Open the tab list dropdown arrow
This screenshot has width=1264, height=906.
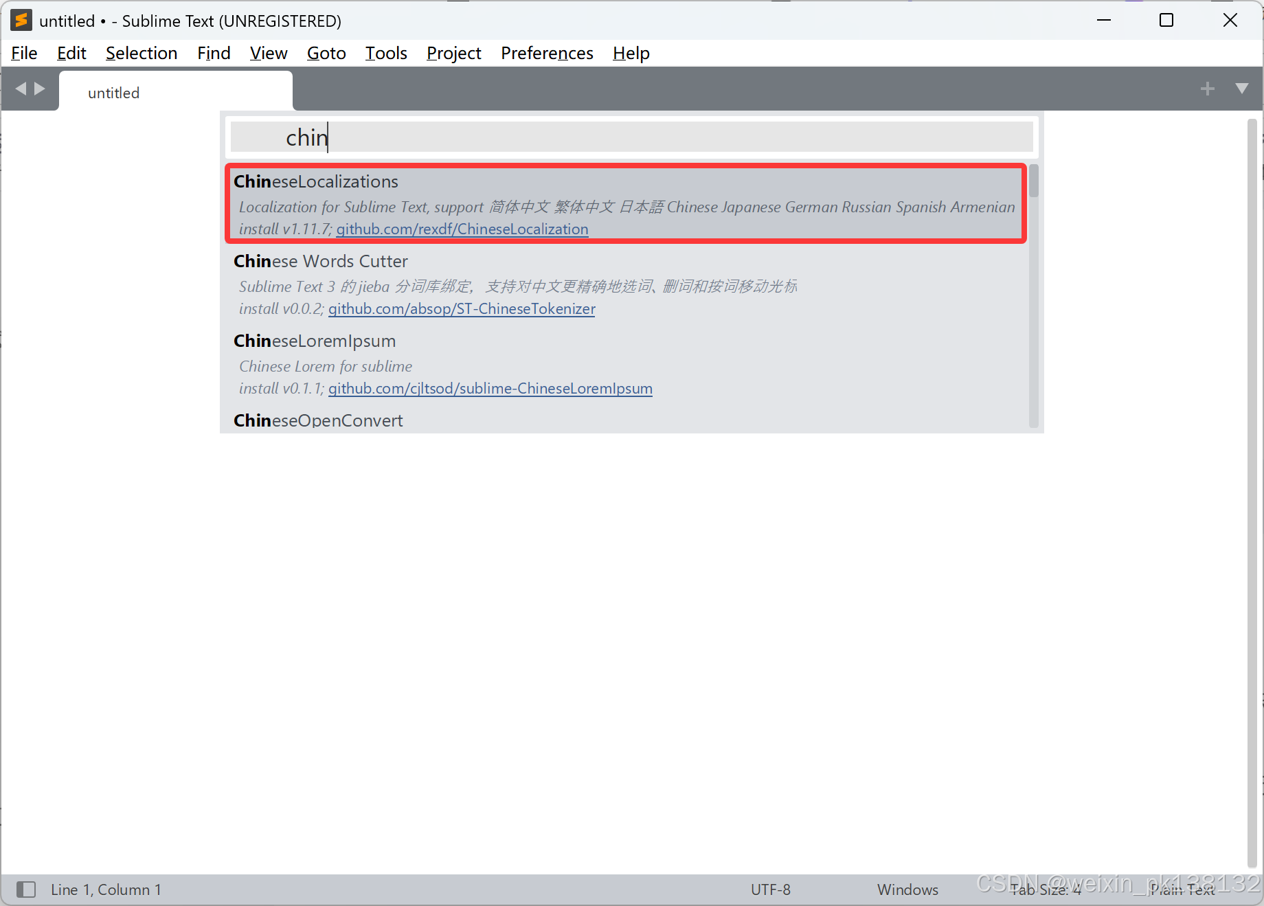(1241, 89)
